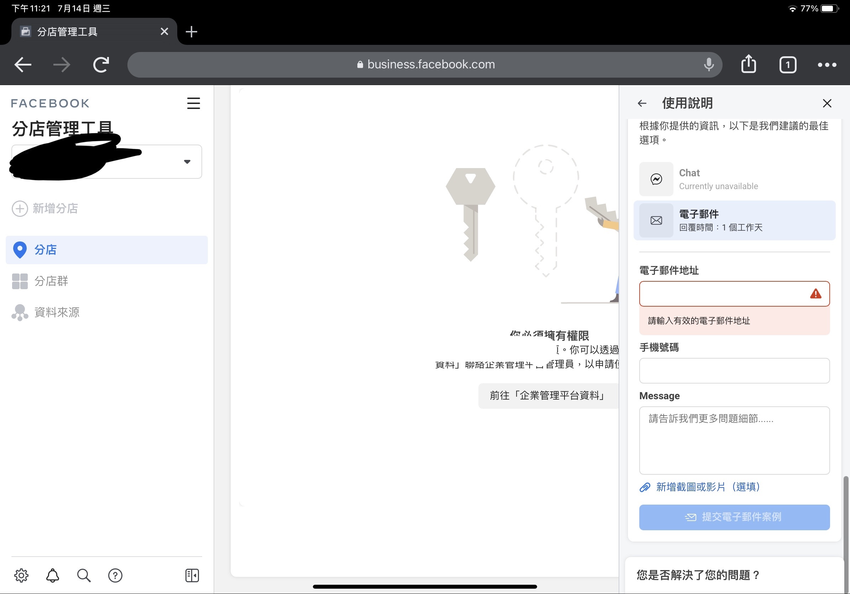Image resolution: width=850 pixels, height=594 pixels.
Task: Click the 您是否解決了您的問題？ heading
Action: 698,575
